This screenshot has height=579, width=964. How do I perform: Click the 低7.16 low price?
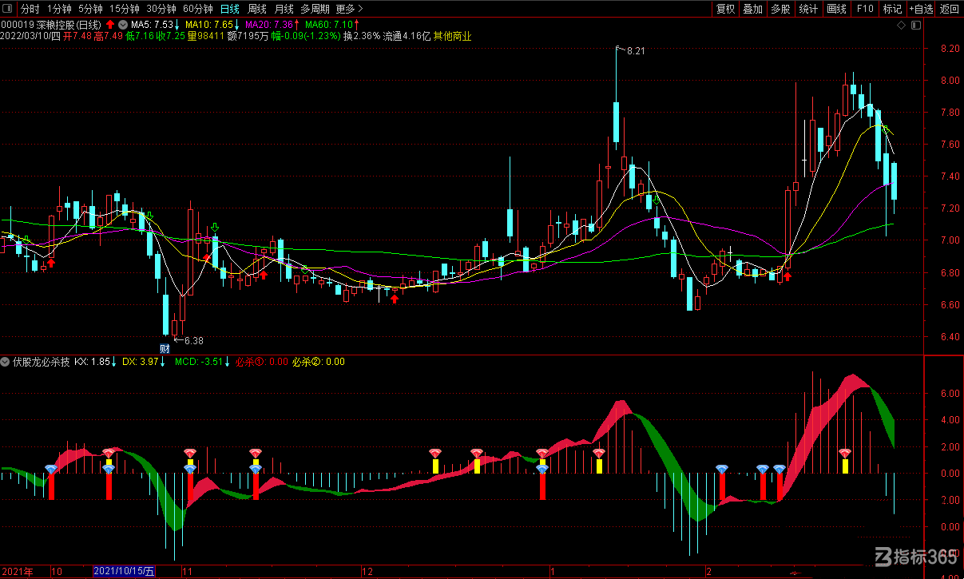click(140, 36)
